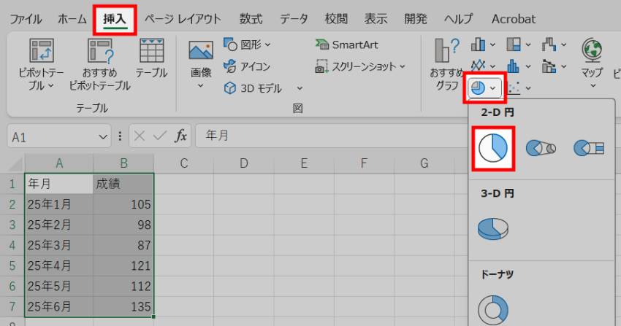Select column F header

(364, 163)
